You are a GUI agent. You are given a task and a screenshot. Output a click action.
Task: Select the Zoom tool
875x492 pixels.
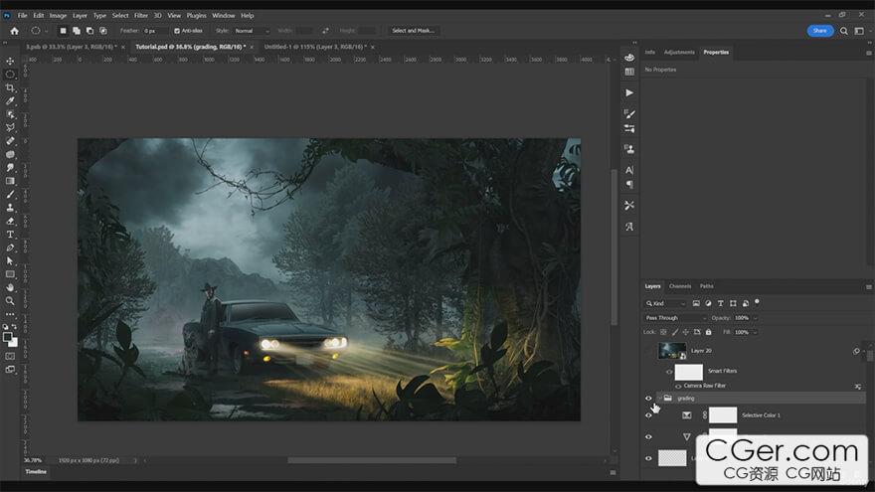click(x=10, y=301)
